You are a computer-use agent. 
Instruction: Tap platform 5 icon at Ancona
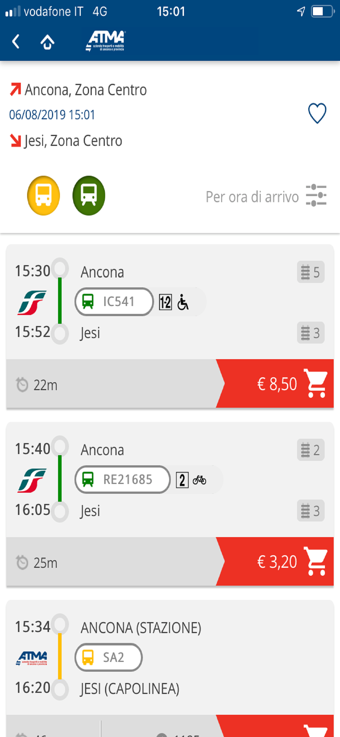(310, 272)
